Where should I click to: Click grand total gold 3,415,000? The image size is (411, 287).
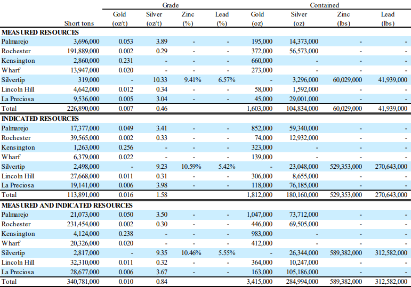260,282
